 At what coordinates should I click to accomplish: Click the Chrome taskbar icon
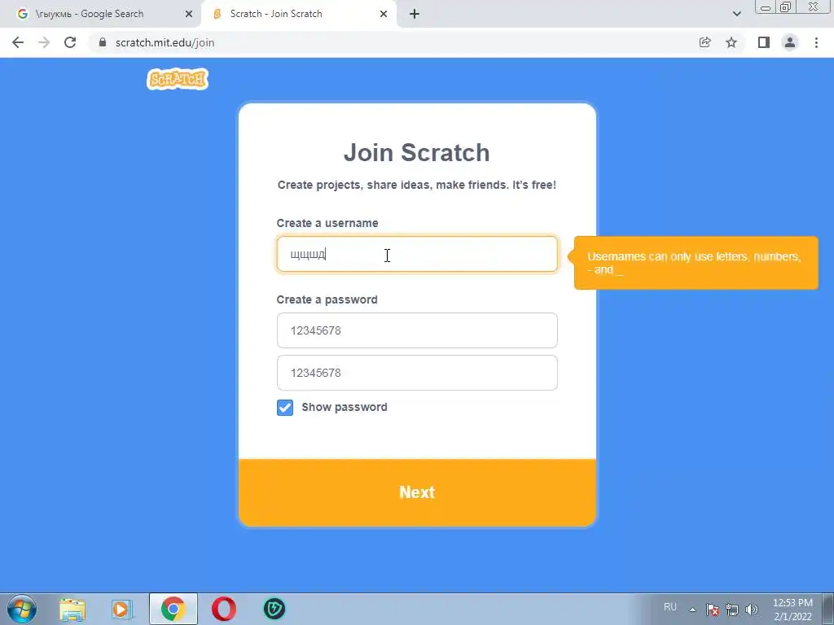[x=173, y=609]
